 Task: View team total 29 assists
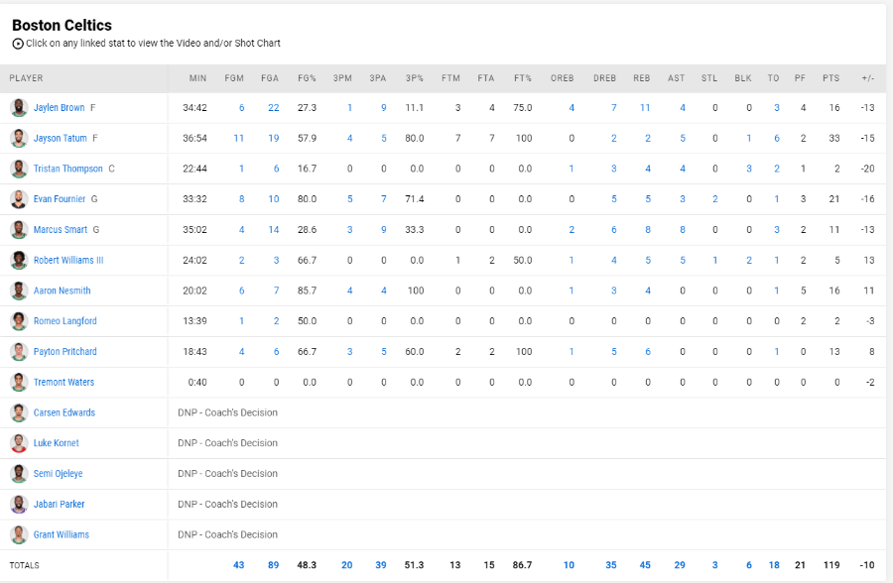point(680,565)
